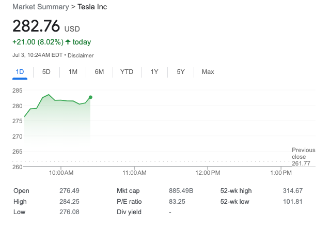Click the Mkt cap value 885.49B
330x225 pixels.
(181, 191)
